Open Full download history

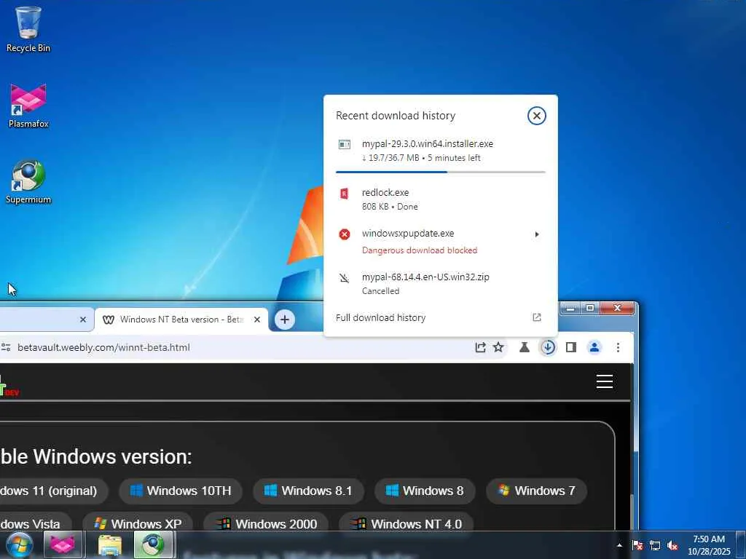pos(440,317)
